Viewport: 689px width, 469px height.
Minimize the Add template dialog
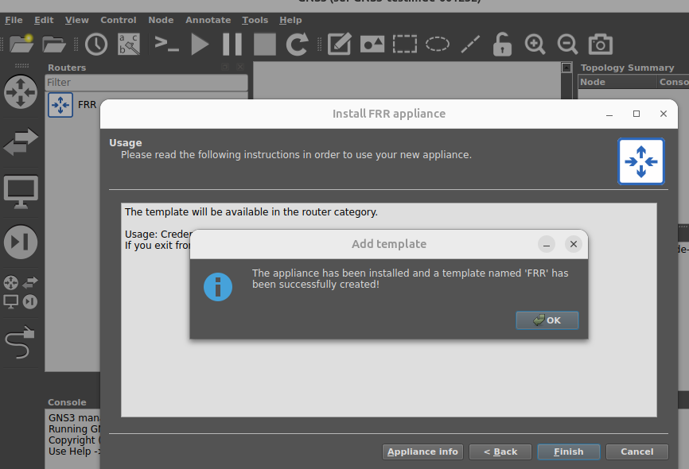point(547,244)
